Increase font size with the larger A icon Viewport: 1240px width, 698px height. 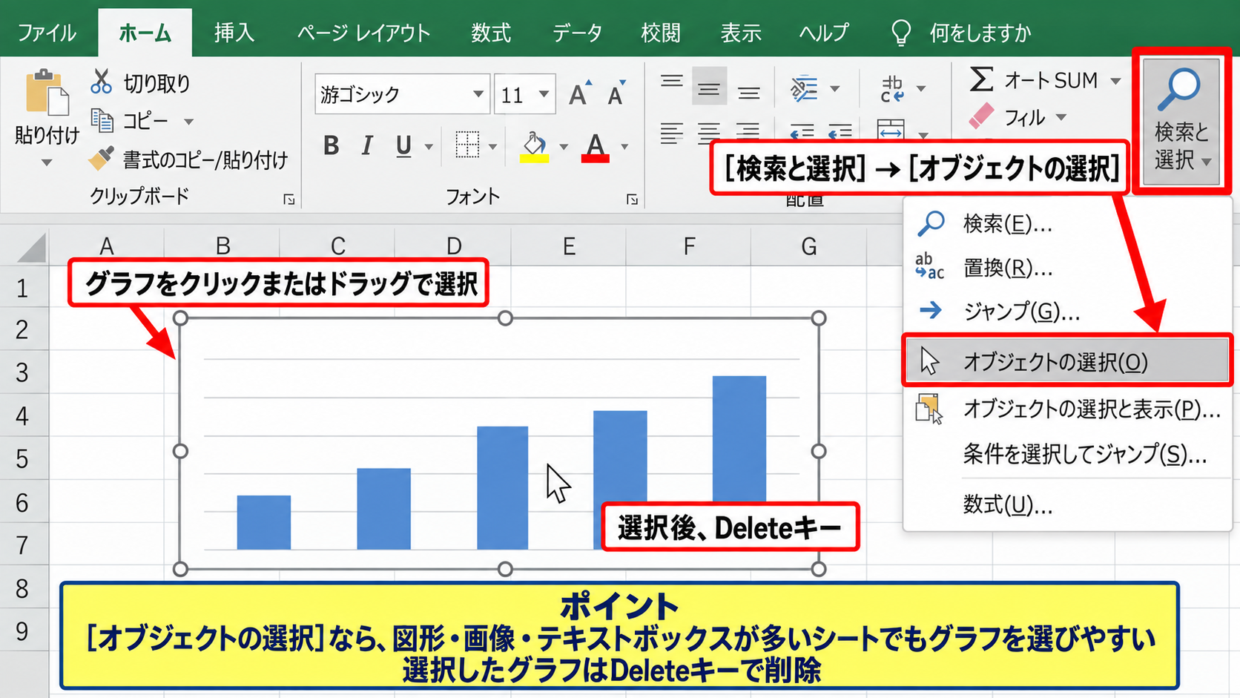[580, 93]
